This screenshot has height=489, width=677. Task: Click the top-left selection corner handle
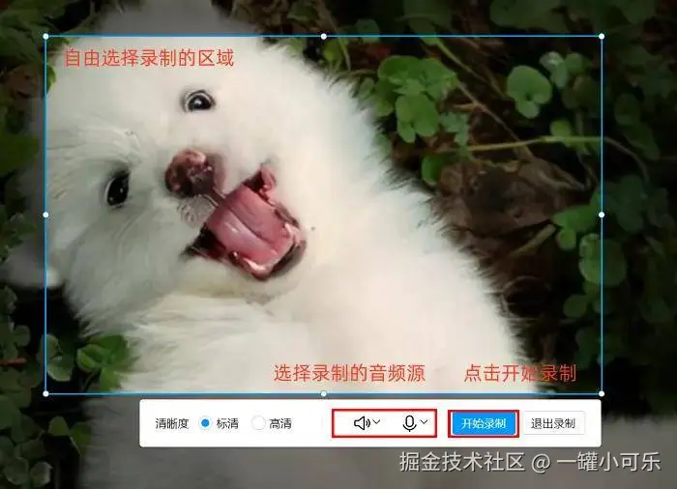pos(45,37)
